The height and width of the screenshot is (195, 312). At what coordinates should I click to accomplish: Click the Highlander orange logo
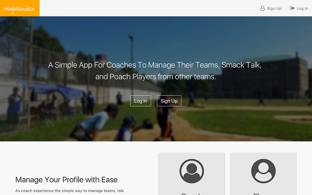point(20,8)
